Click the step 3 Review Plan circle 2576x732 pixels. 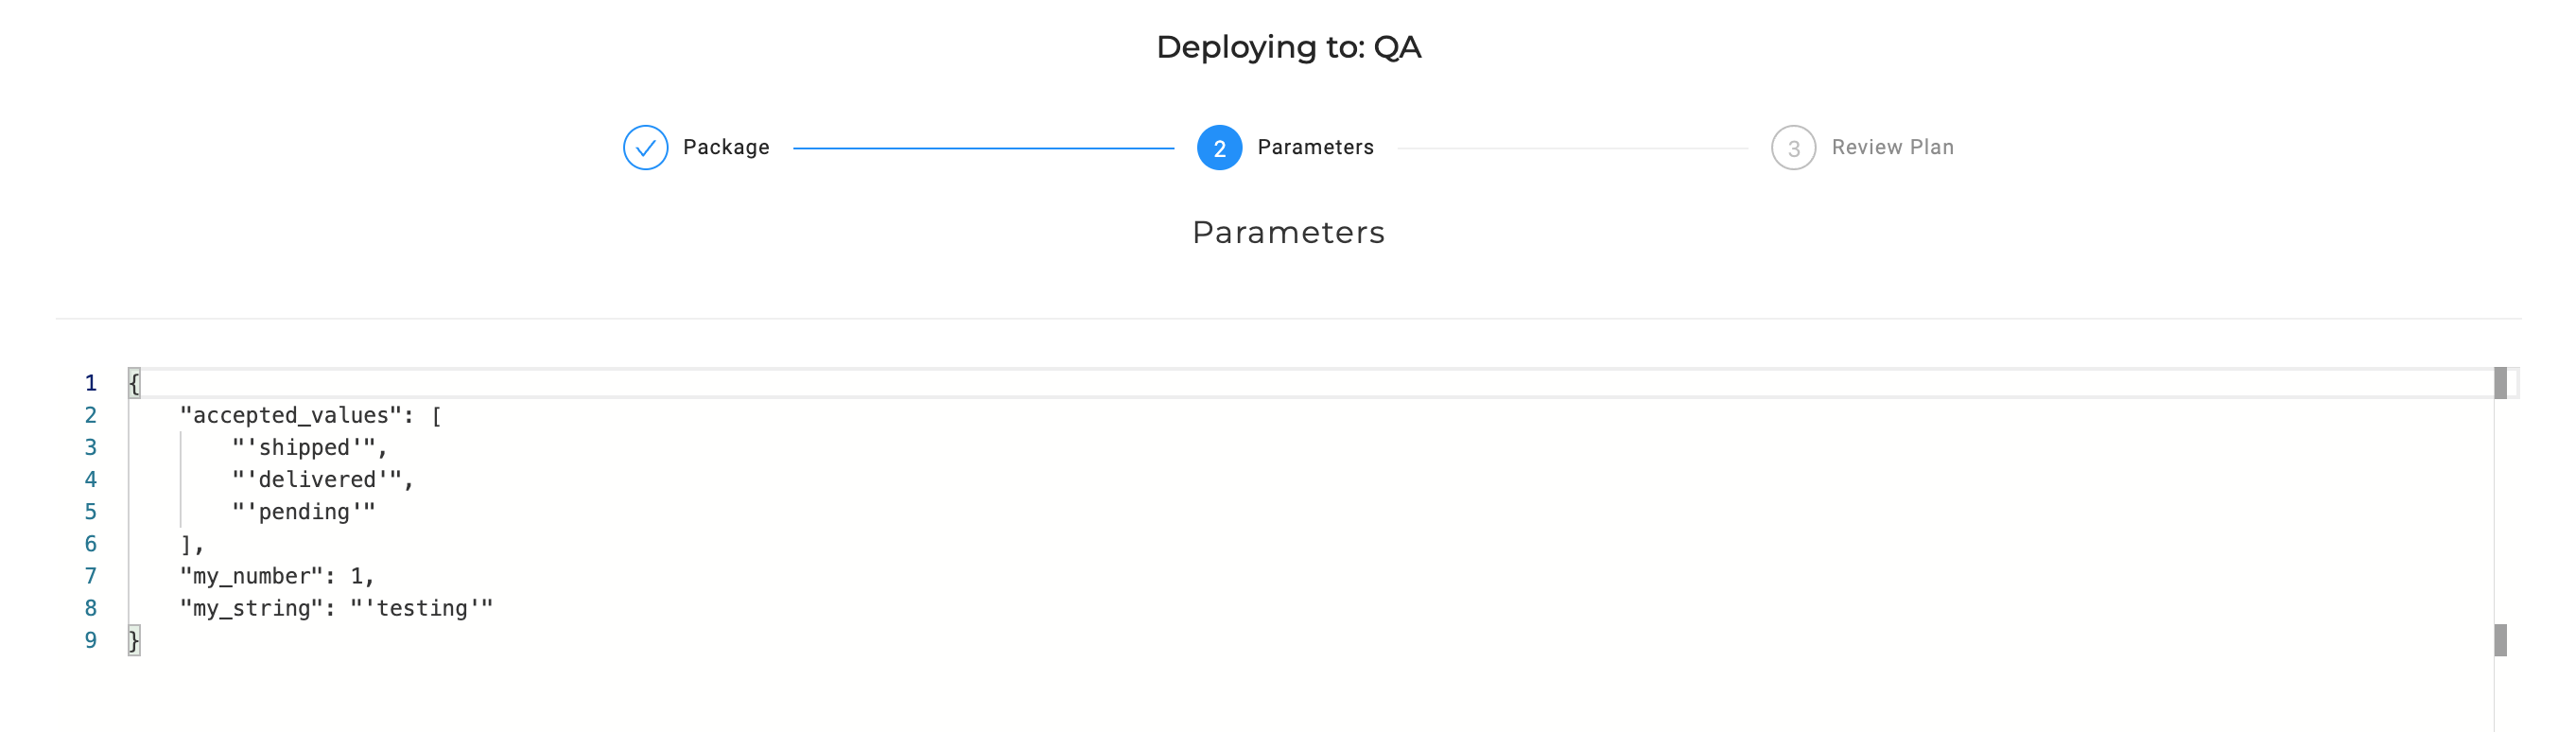click(1793, 148)
